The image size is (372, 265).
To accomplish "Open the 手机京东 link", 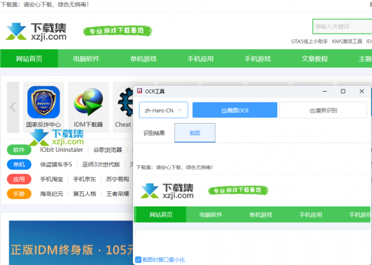I will click(84, 179).
